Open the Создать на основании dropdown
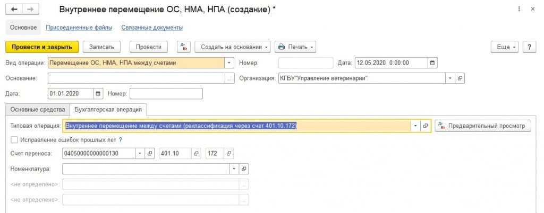This screenshot has height=213, width=544. (x=233, y=47)
